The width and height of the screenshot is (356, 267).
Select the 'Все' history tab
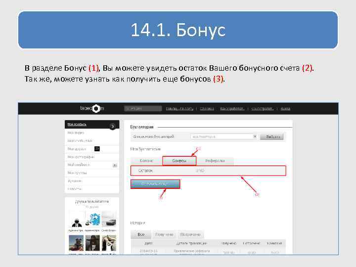pos(141,234)
